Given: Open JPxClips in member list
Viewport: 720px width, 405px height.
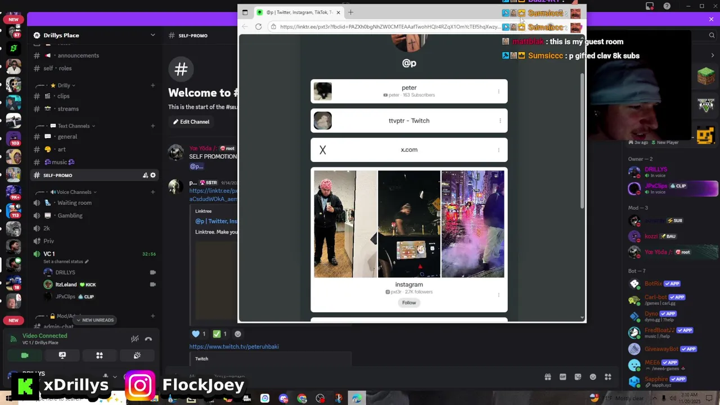Looking at the screenshot, I should [x=672, y=188].
